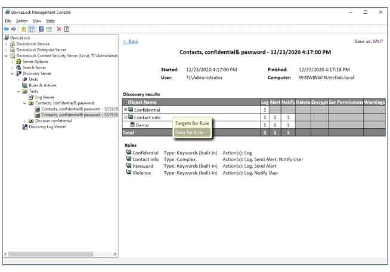The height and width of the screenshot is (272, 390).
Task: Open the Rules & Actions node
Action: (x=42, y=85)
